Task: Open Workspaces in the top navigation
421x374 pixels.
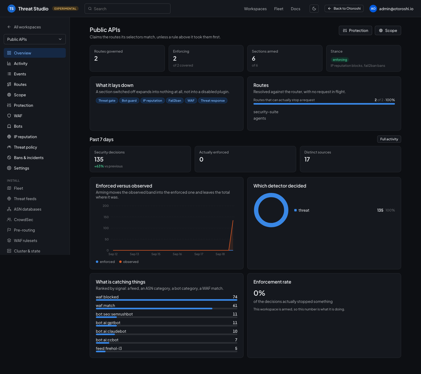Action: point(255,9)
